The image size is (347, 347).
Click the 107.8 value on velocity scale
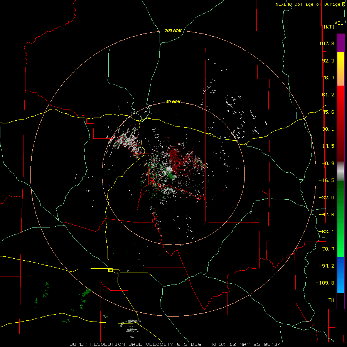point(327,43)
